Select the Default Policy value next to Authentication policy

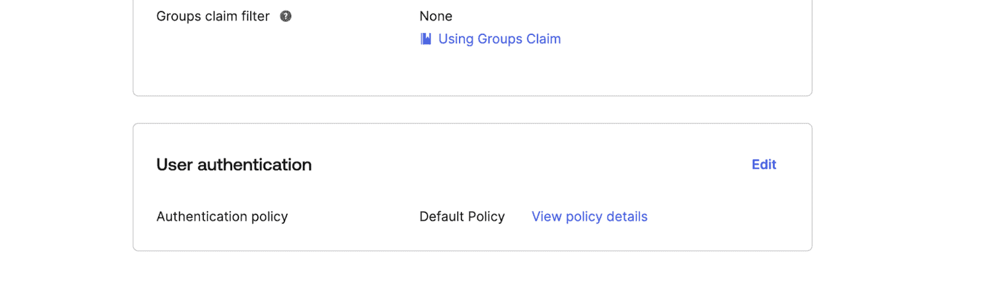tap(462, 217)
